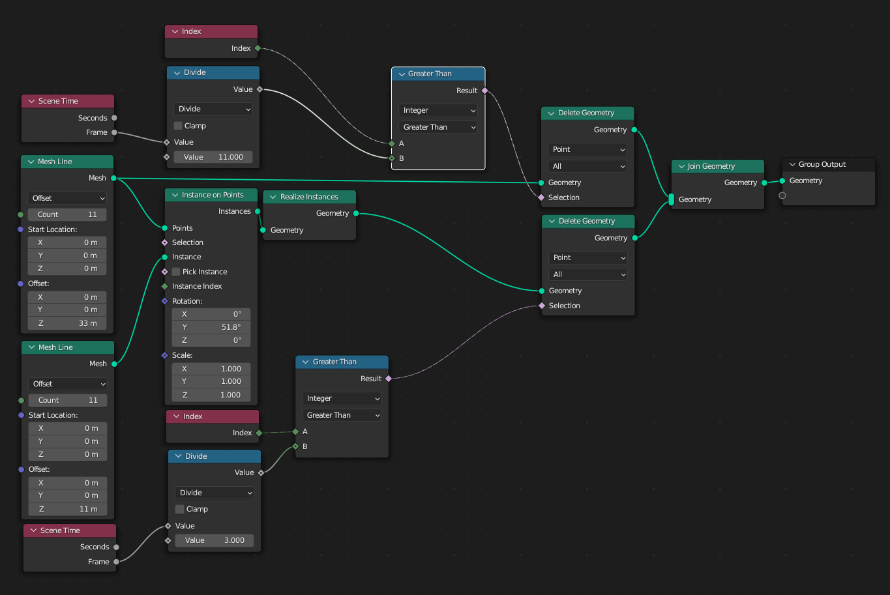Collapse the Index node at the top
The width and height of the screenshot is (890, 595).
[x=175, y=31]
